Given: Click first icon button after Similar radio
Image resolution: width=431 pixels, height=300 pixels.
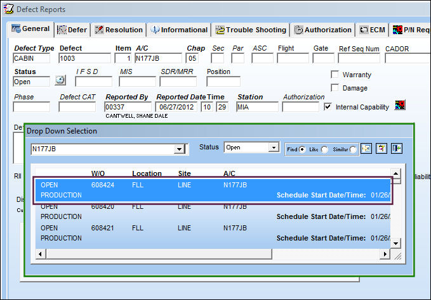Looking at the screenshot, I should click(x=366, y=149).
